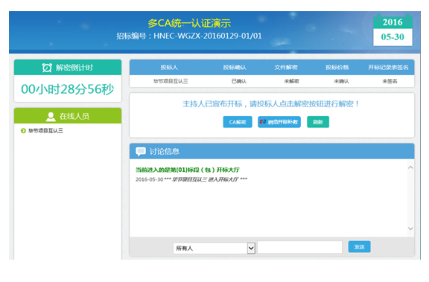Click the 未签名 status cell
429x282 pixels.
tap(390, 81)
